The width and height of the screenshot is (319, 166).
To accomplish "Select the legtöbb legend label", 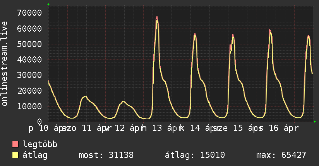I will [40, 144].
